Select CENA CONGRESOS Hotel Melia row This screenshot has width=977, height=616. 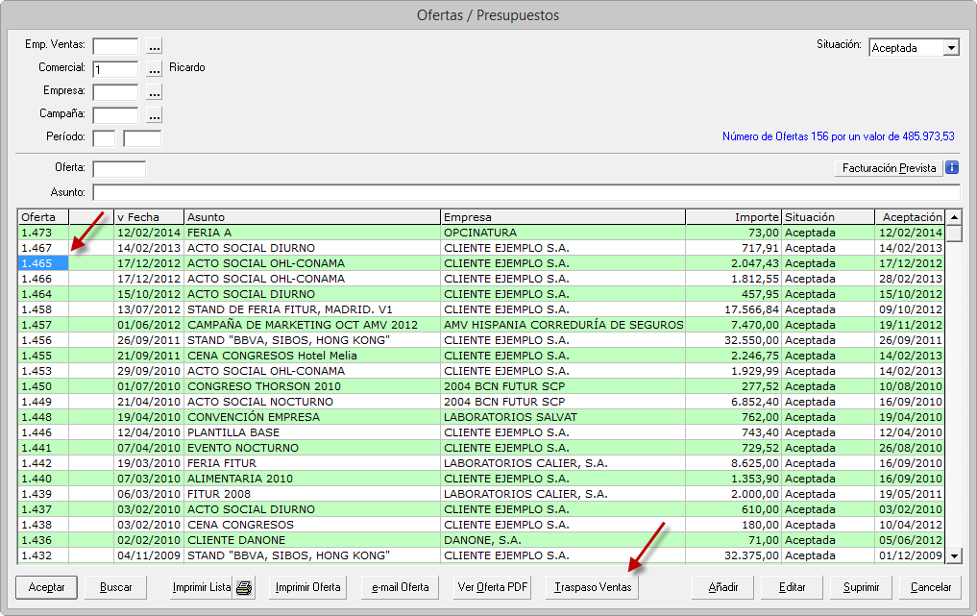click(481, 356)
